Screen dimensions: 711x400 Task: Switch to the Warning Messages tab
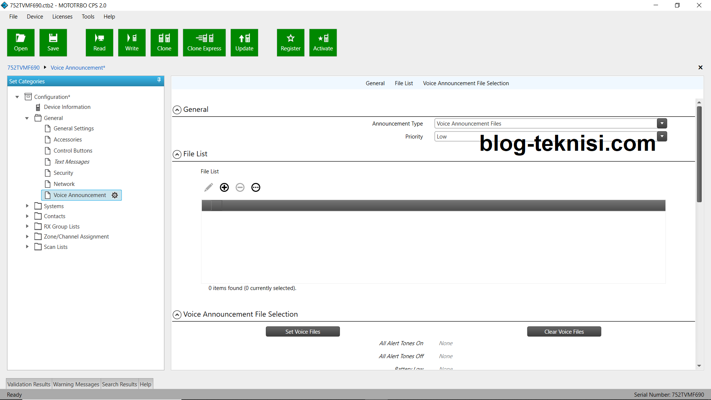tap(76, 384)
